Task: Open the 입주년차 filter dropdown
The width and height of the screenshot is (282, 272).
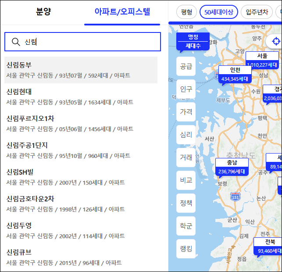Action: pyautogui.click(x=257, y=12)
